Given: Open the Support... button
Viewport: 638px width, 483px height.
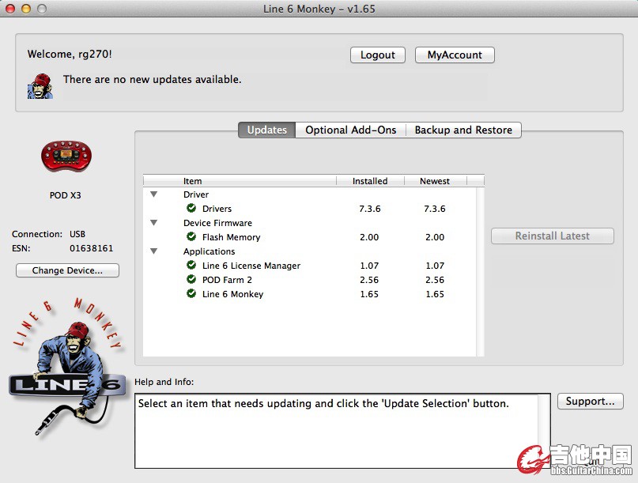Looking at the screenshot, I should coord(590,402).
